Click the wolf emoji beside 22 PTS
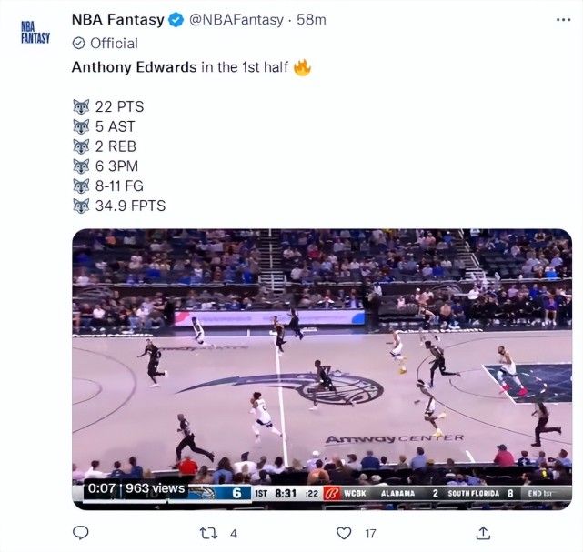The image size is (583, 552). pos(81,106)
